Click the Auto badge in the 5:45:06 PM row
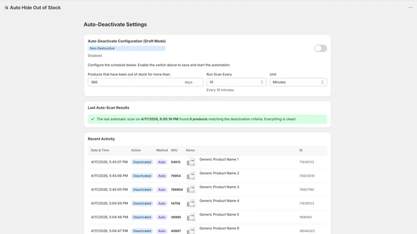The image size is (417, 234). tap(162, 176)
